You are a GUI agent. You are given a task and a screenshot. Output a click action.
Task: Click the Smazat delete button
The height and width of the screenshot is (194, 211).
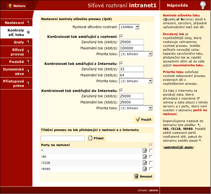[x=143, y=176]
